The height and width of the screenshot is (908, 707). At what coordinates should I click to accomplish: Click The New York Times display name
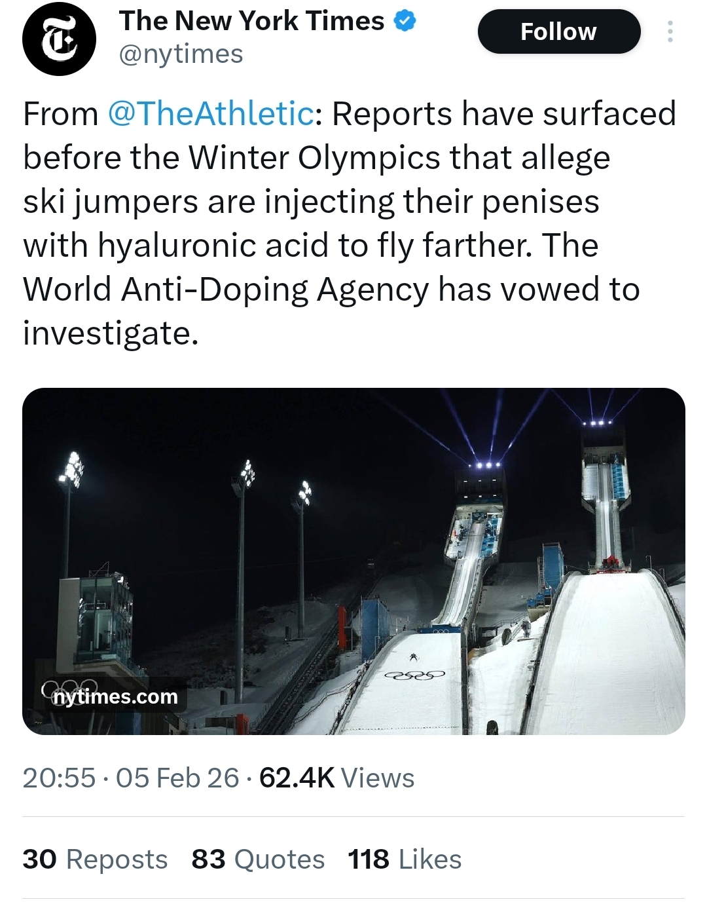[251, 22]
